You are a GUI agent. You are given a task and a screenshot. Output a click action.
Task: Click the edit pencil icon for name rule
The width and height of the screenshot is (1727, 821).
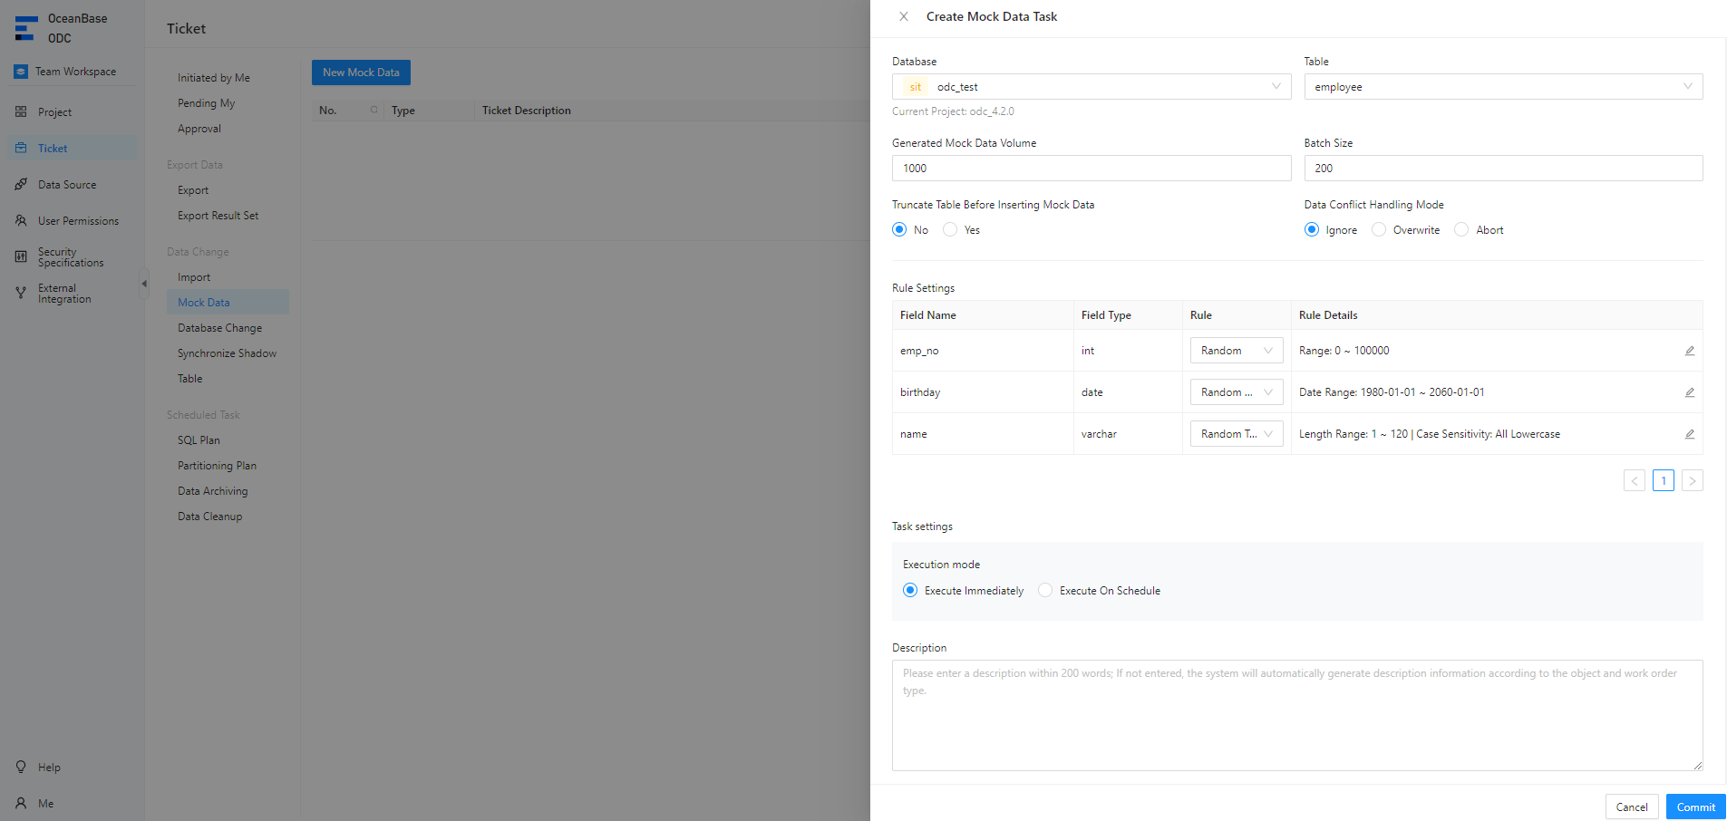click(x=1689, y=434)
